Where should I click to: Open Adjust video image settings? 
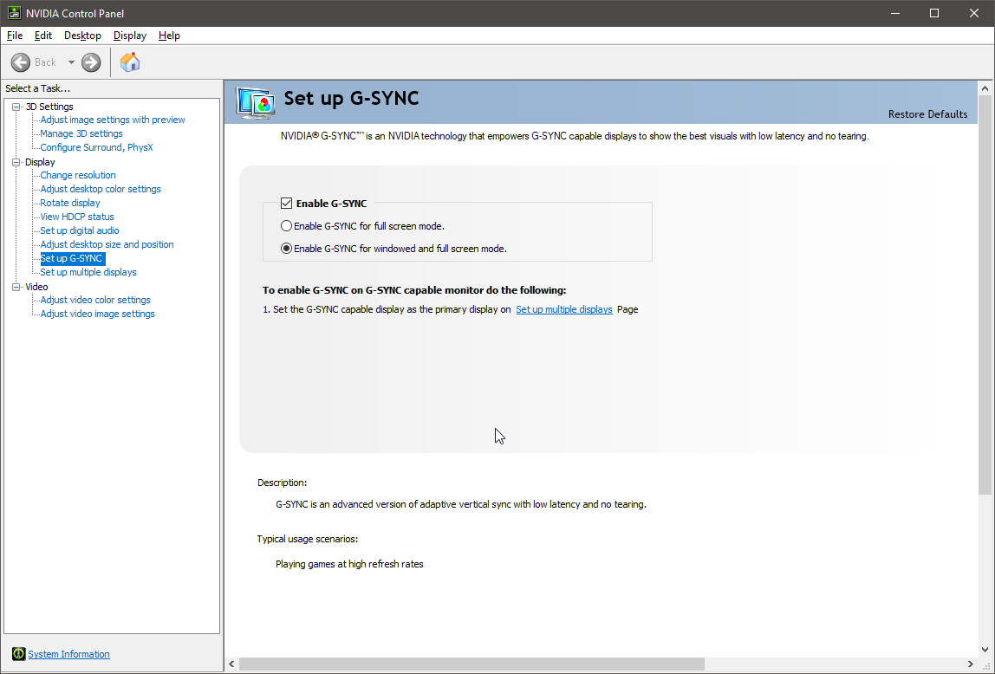click(97, 314)
